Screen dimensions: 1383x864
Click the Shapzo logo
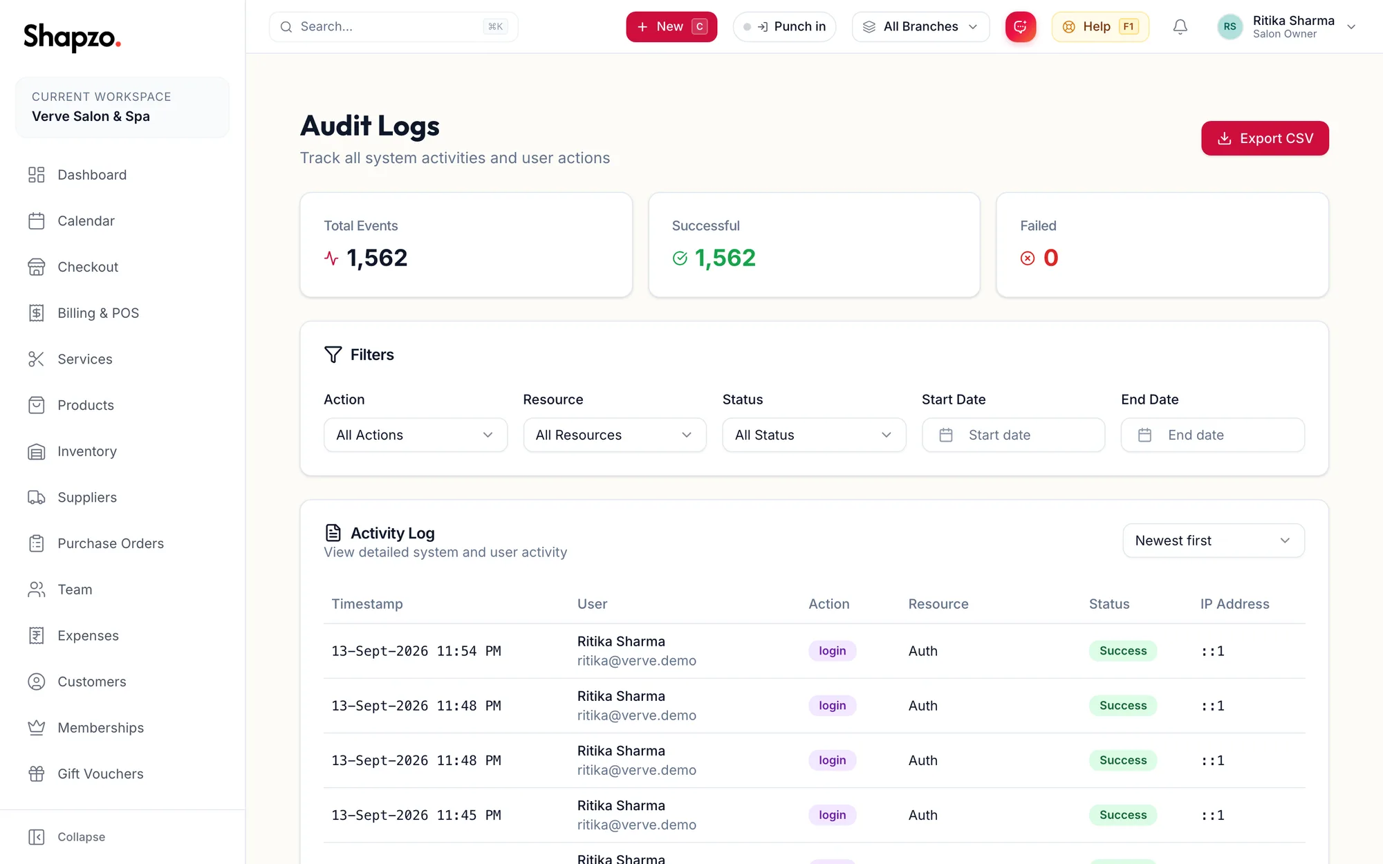tap(72, 37)
